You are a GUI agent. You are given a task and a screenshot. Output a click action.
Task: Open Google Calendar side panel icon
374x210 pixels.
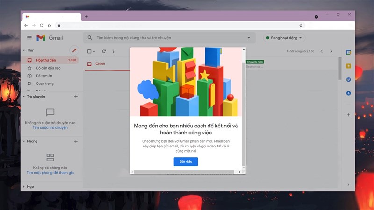[x=348, y=52]
